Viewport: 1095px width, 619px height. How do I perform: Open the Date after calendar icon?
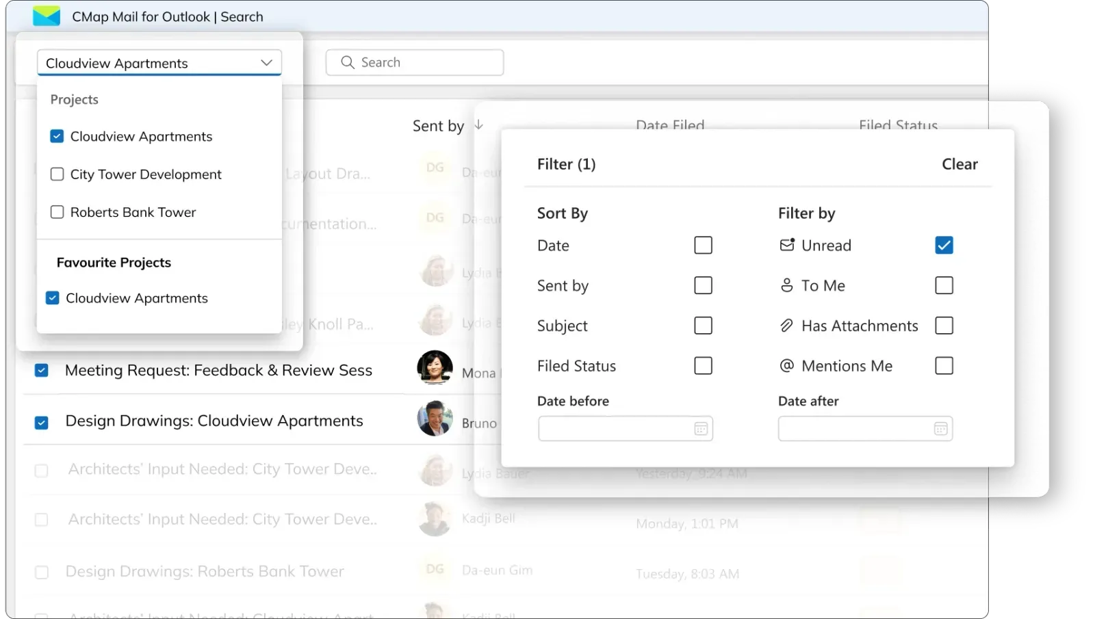940,429
